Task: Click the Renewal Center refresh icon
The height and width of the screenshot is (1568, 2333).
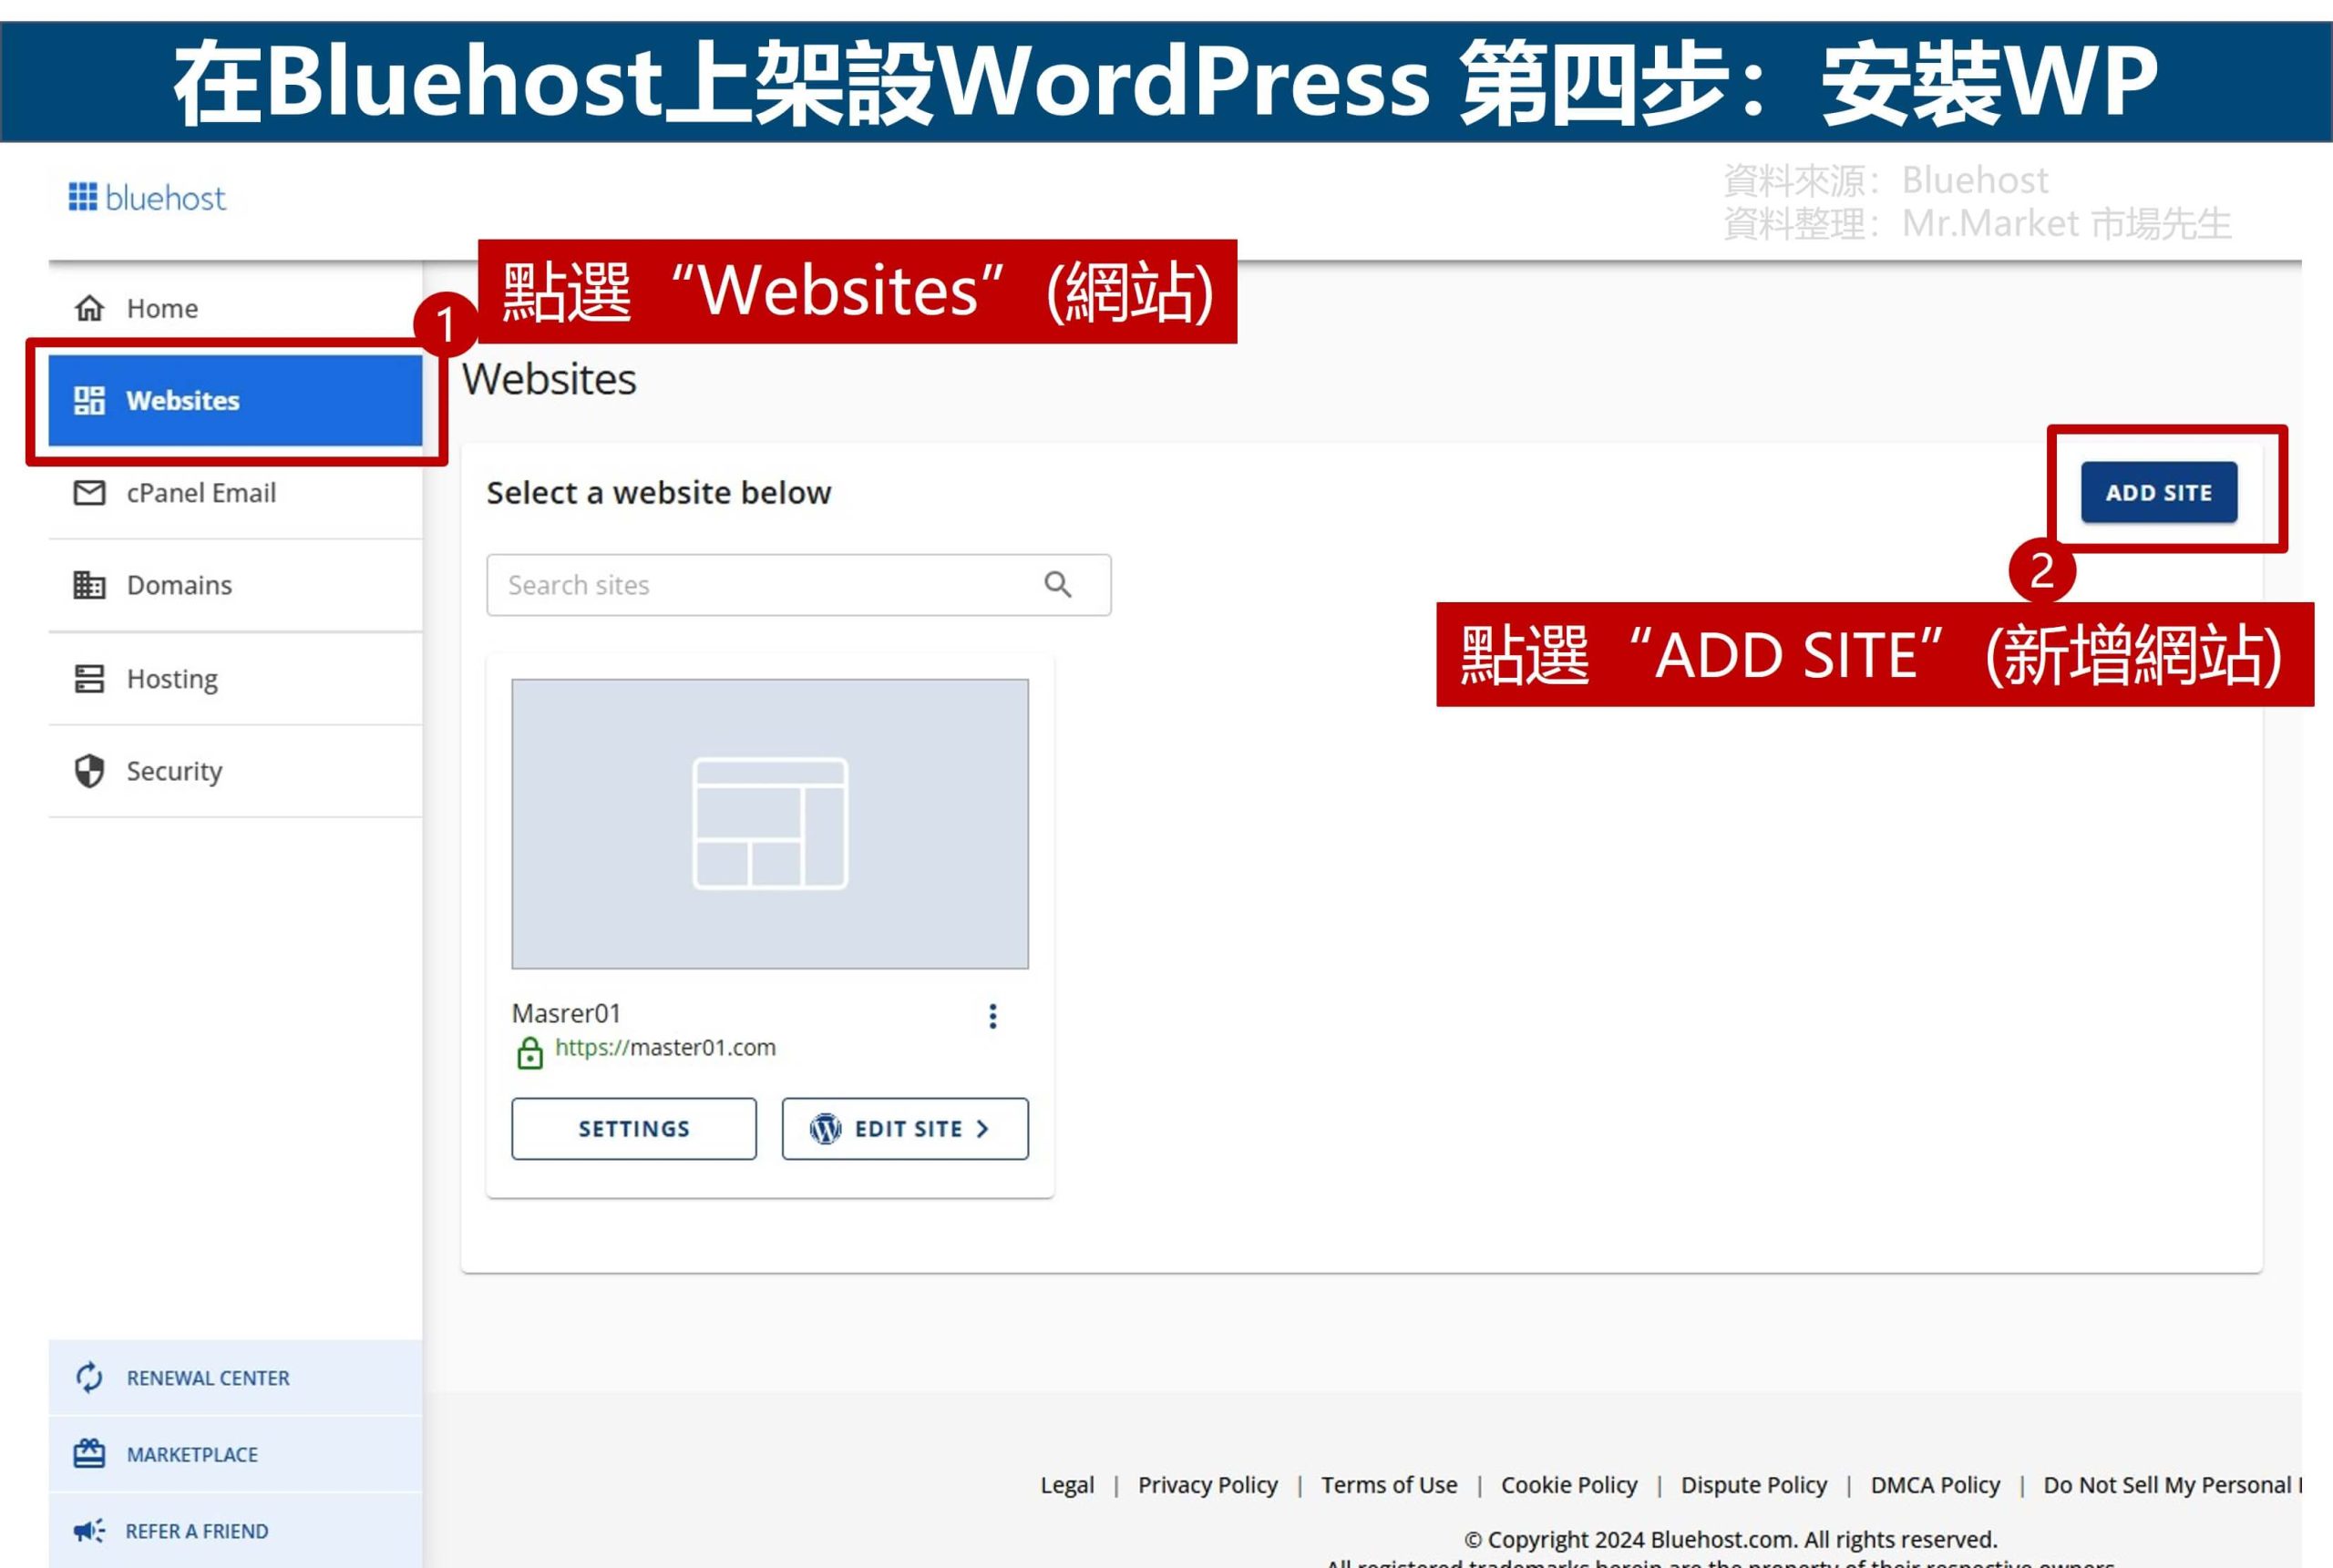Action: [x=89, y=1377]
